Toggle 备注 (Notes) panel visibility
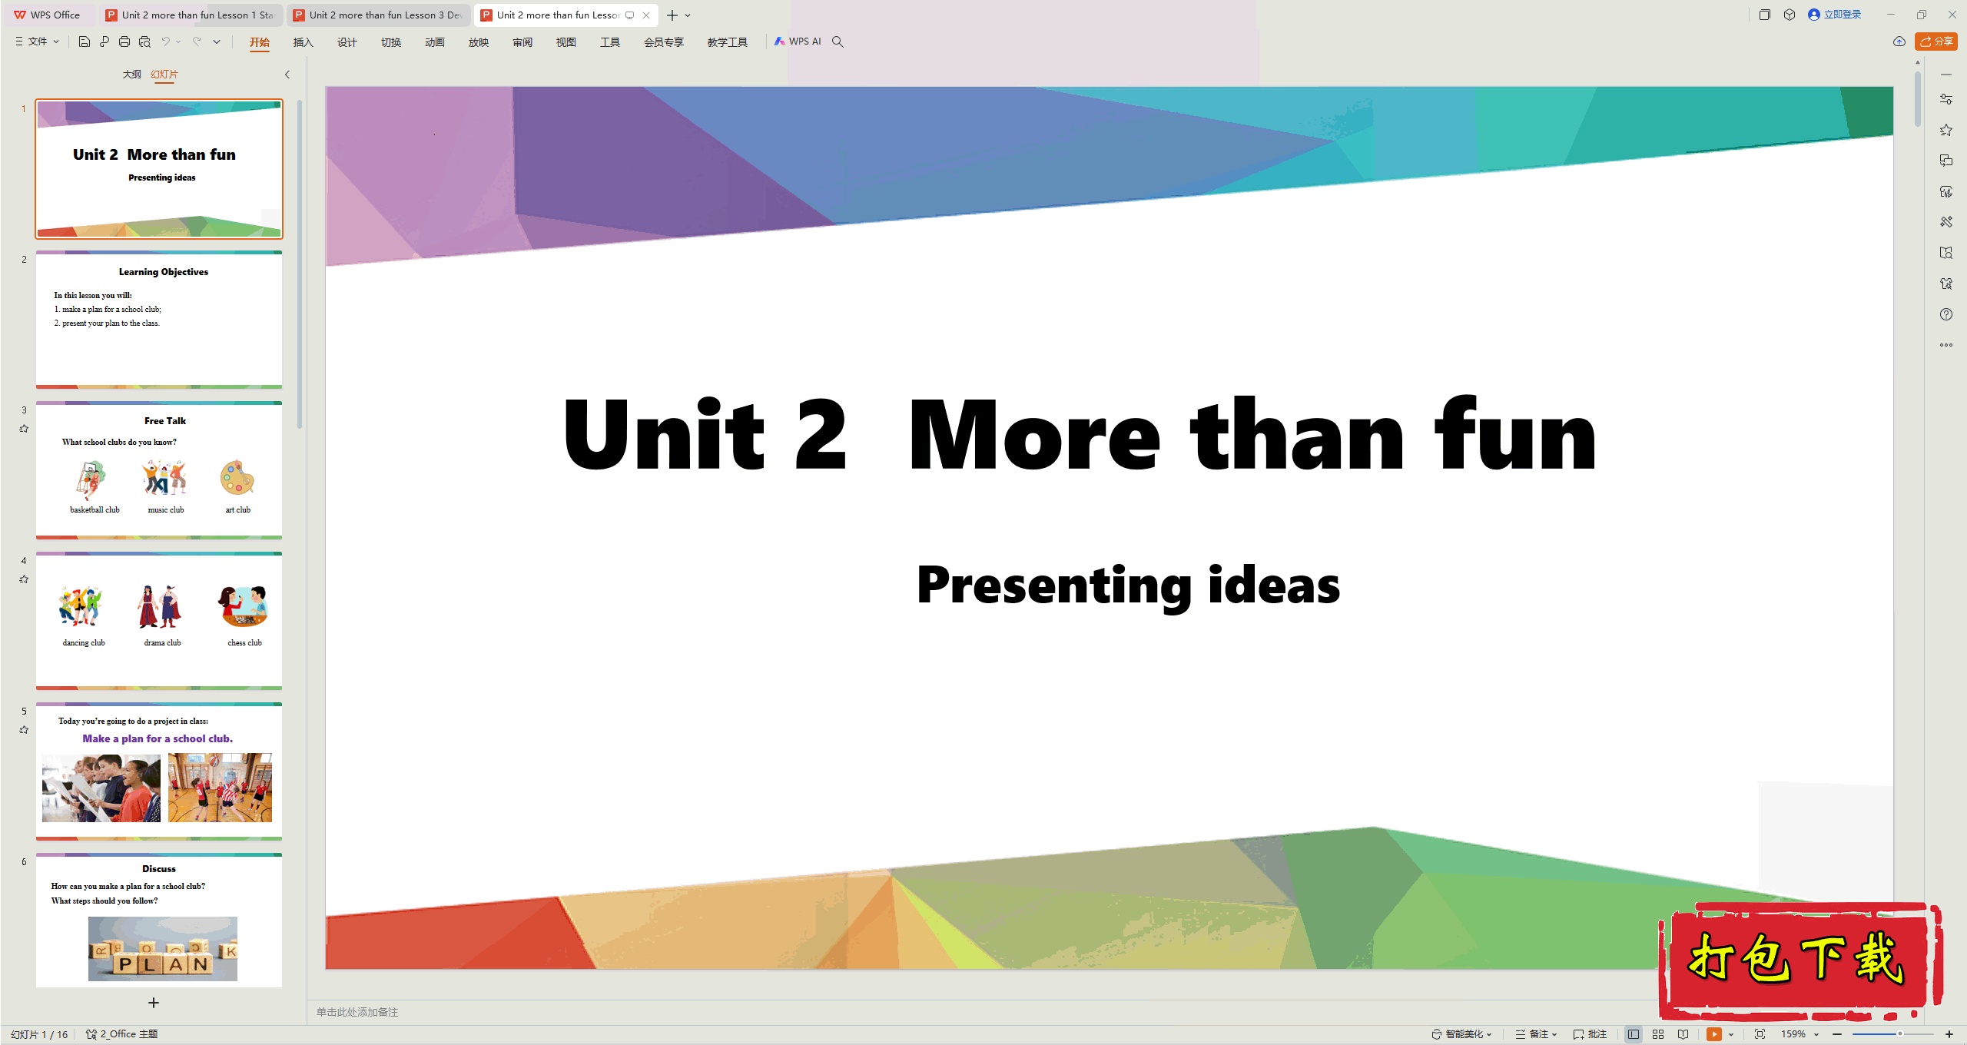This screenshot has height=1045, width=1967. click(x=1541, y=1032)
